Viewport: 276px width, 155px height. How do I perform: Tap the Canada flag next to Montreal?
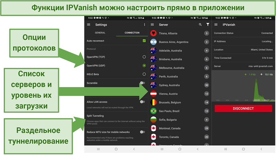pos(153,128)
